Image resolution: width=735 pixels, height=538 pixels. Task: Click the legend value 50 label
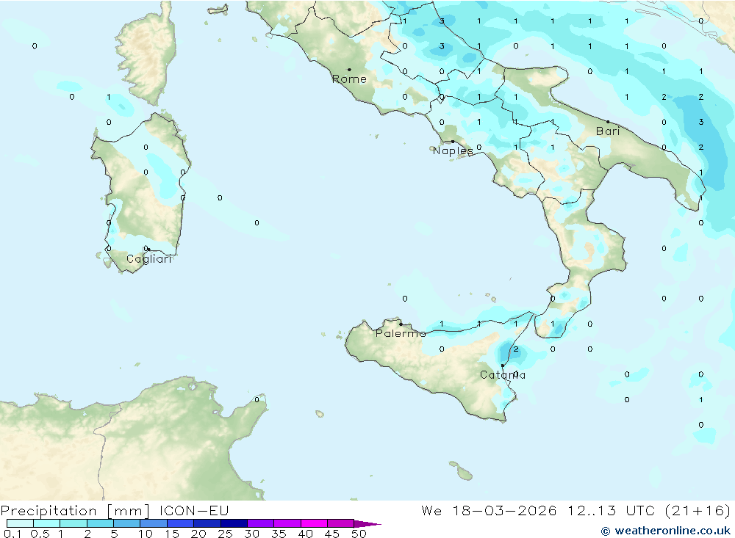click(x=359, y=534)
